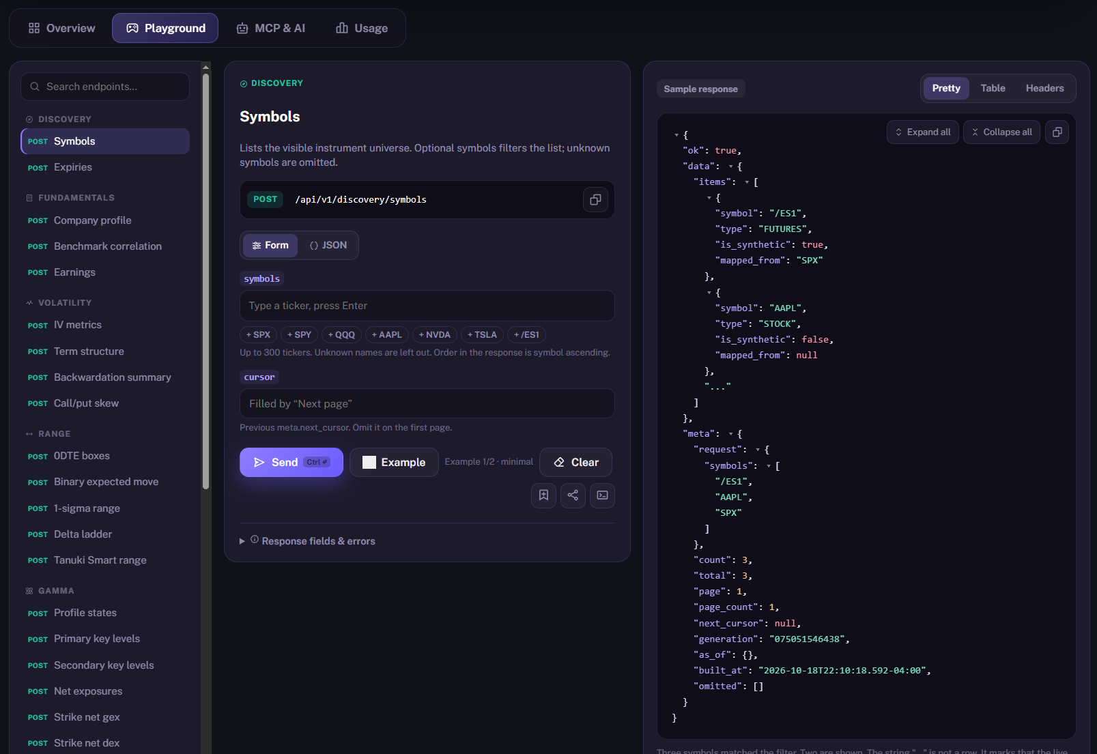The image size is (1097, 754).
Task: Open the Company profile endpoint
Action: click(x=105, y=220)
